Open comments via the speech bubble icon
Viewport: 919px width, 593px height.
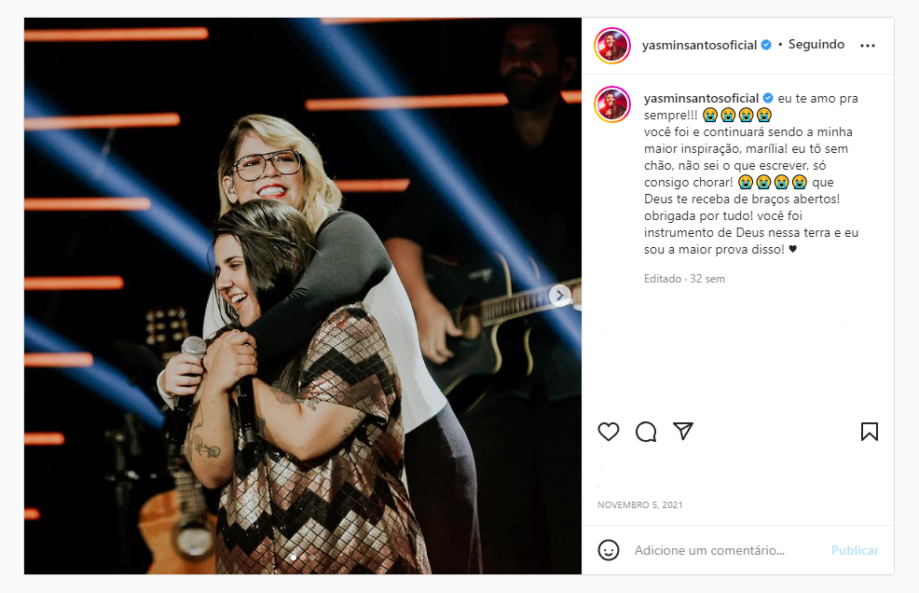646,432
